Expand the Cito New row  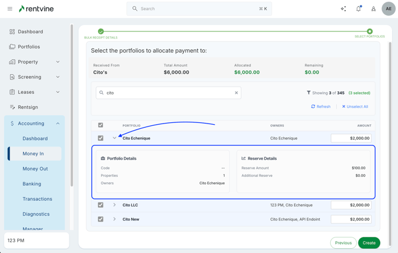(115, 219)
